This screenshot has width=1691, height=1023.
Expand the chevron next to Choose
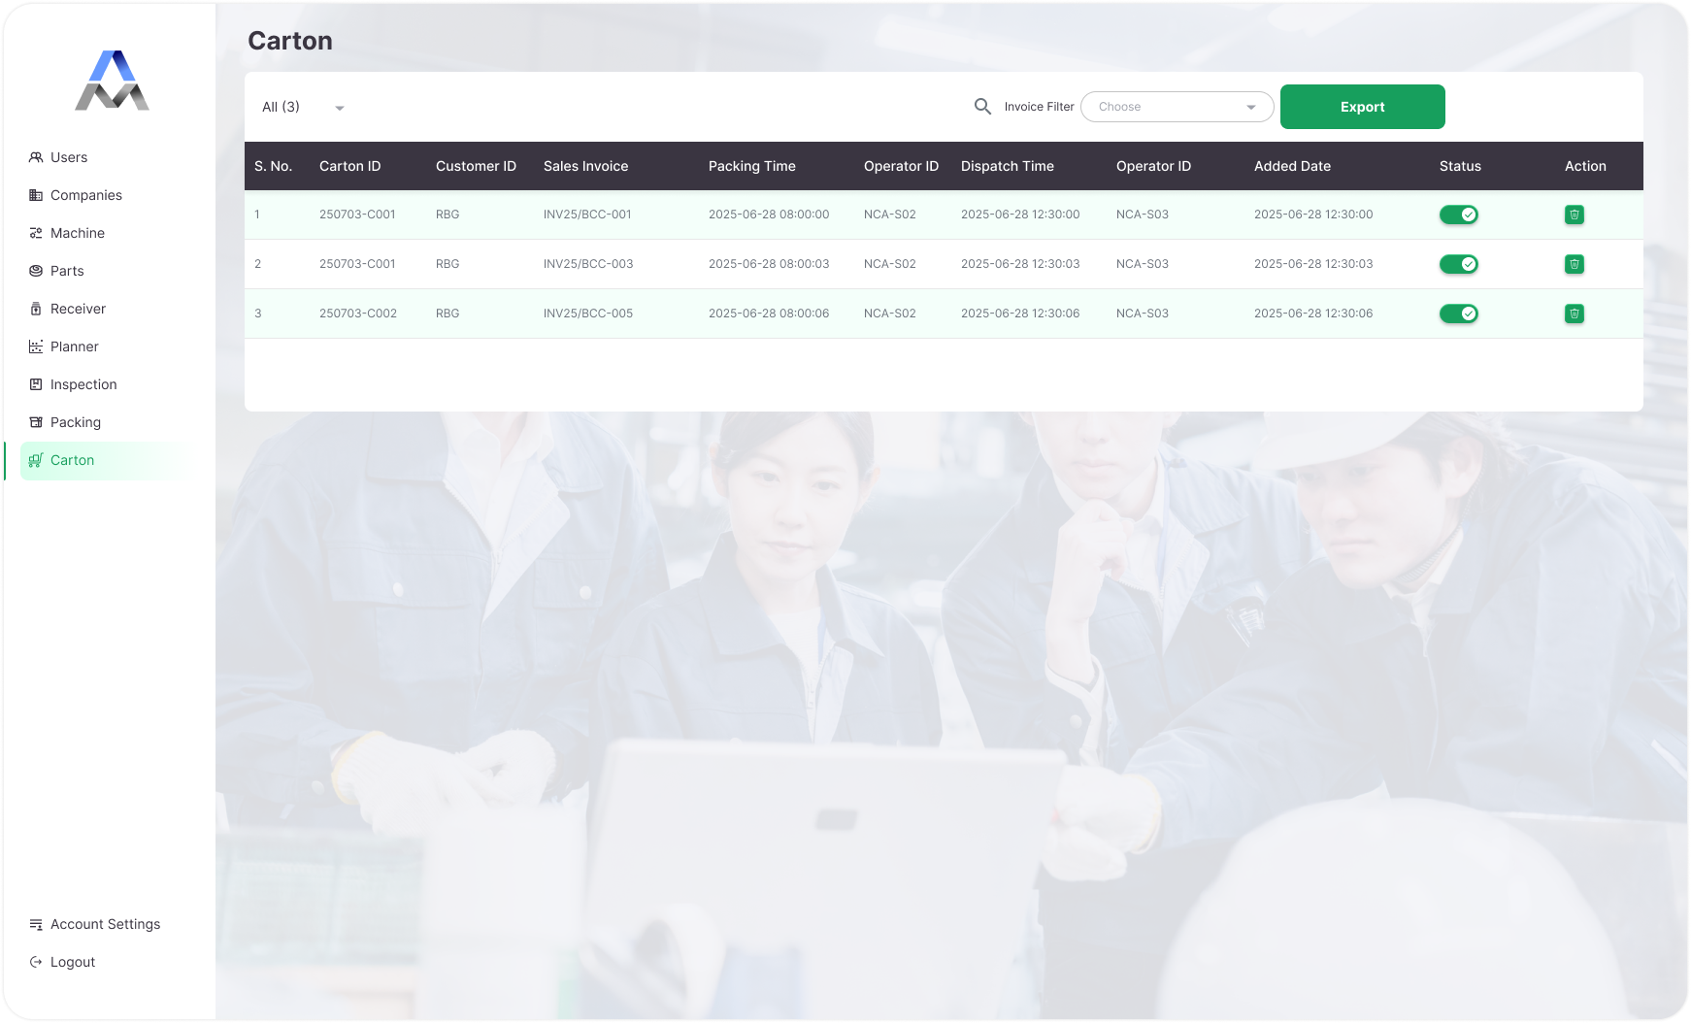[1252, 107]
